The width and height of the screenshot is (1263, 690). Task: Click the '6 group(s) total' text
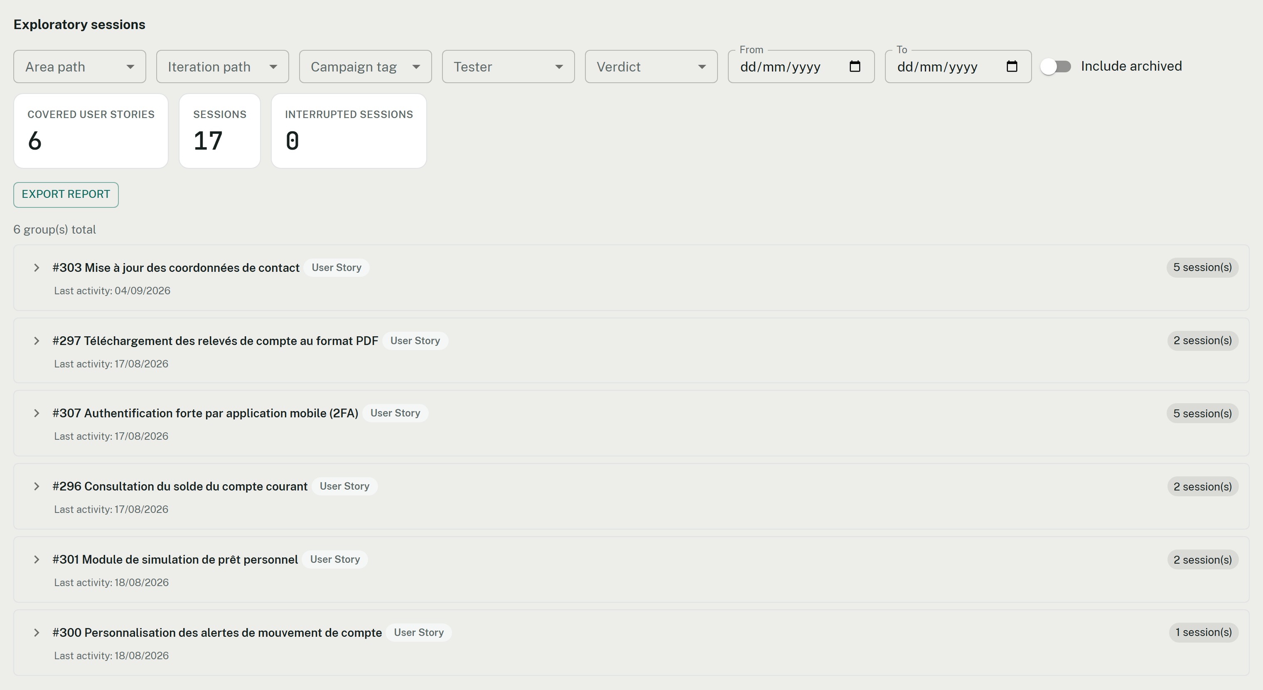click(x=55, y=229)
